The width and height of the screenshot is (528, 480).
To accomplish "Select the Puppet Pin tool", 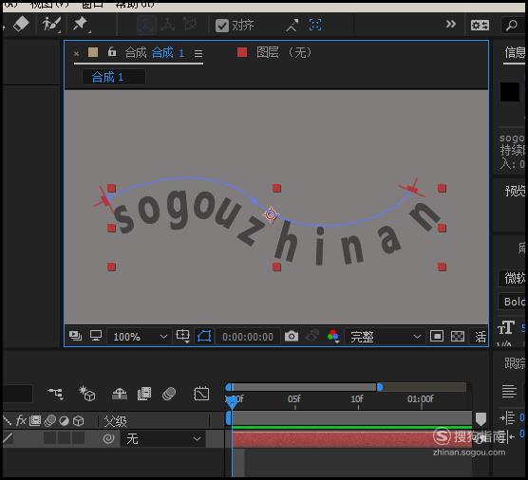I will 81,25.
